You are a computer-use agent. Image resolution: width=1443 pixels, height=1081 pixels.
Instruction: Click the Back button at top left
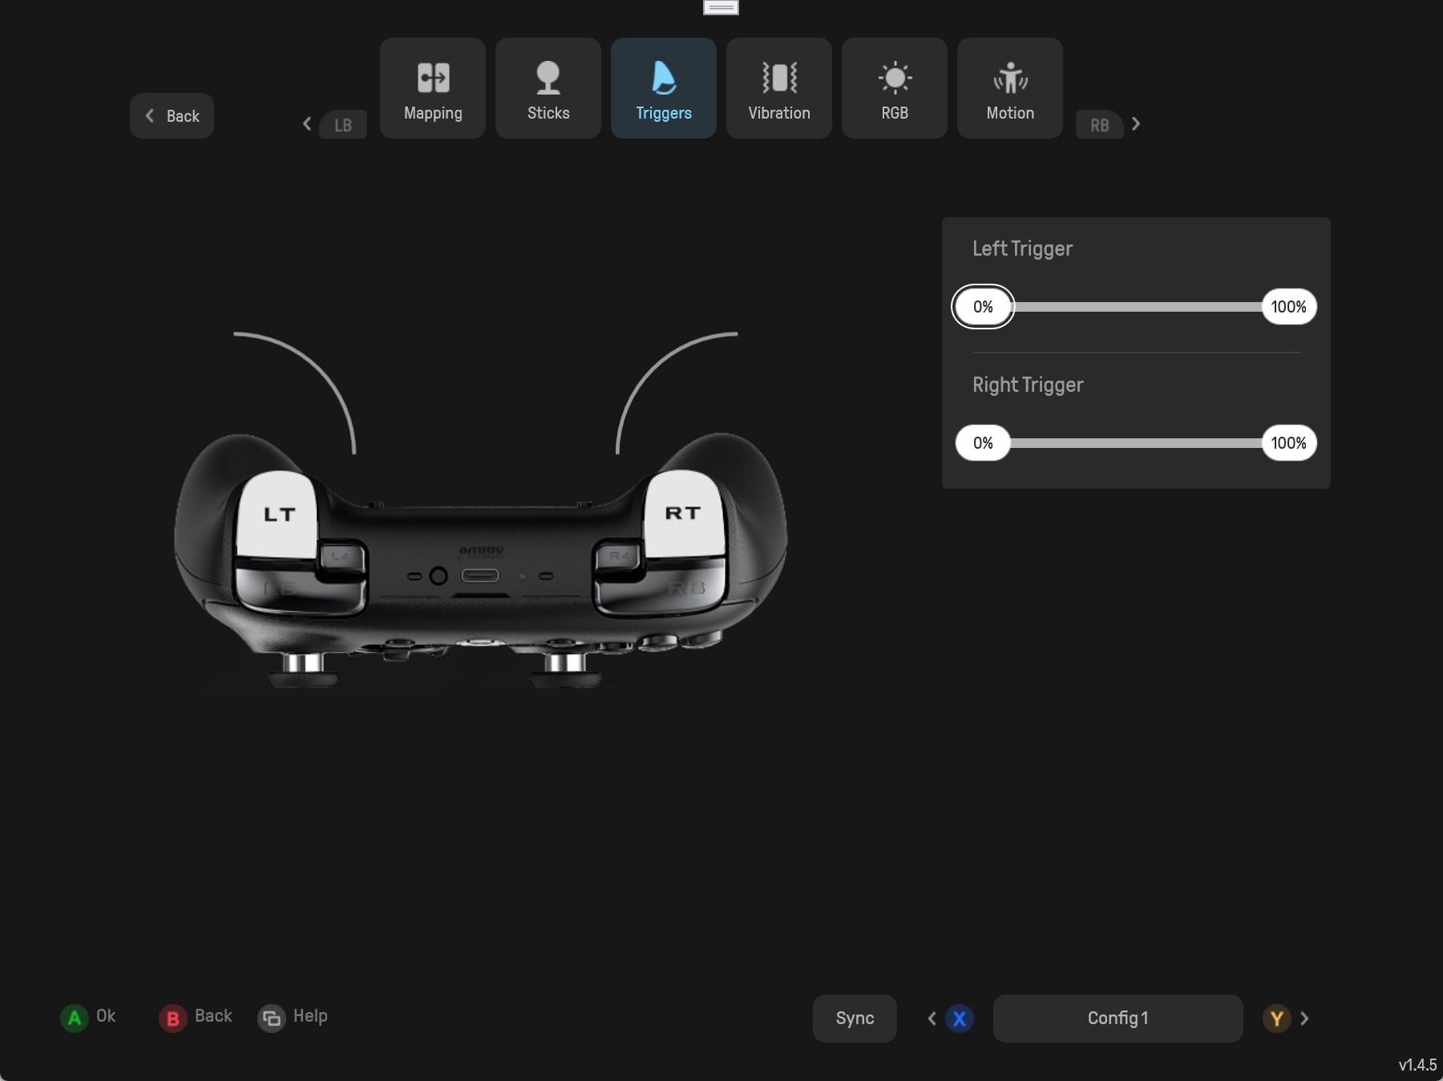[172, 116]
